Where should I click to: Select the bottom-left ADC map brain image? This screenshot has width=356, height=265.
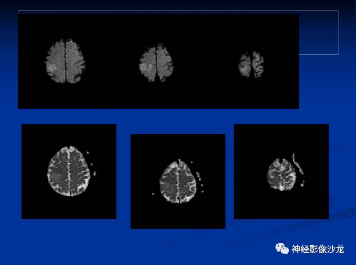click(69, 171)
